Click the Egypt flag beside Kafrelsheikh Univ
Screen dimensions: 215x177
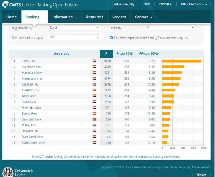point(94,142)
